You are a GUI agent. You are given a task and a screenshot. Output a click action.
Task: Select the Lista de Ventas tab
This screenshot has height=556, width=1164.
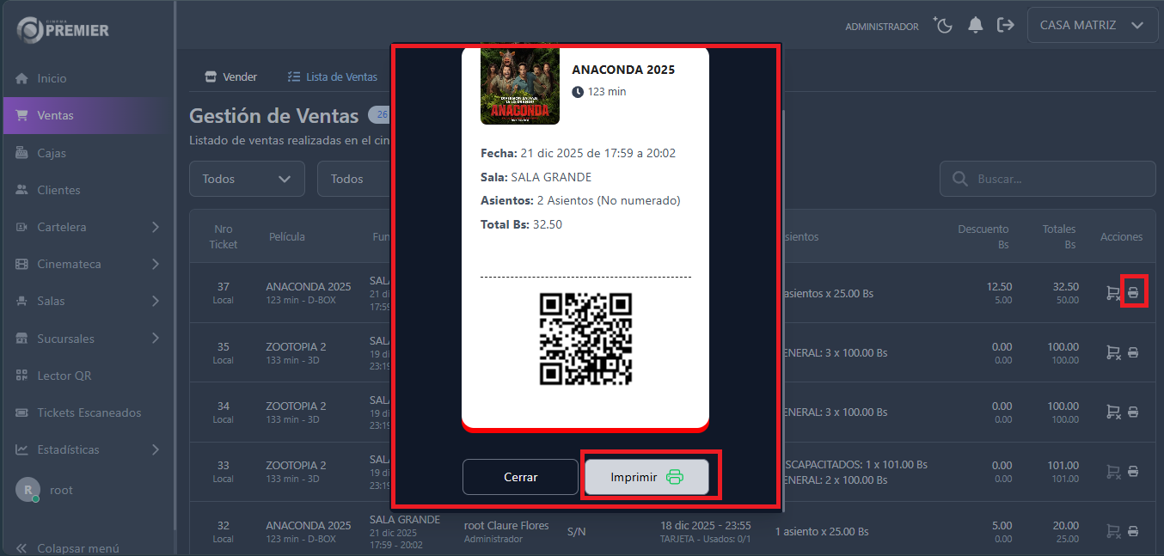pos(333,76)
